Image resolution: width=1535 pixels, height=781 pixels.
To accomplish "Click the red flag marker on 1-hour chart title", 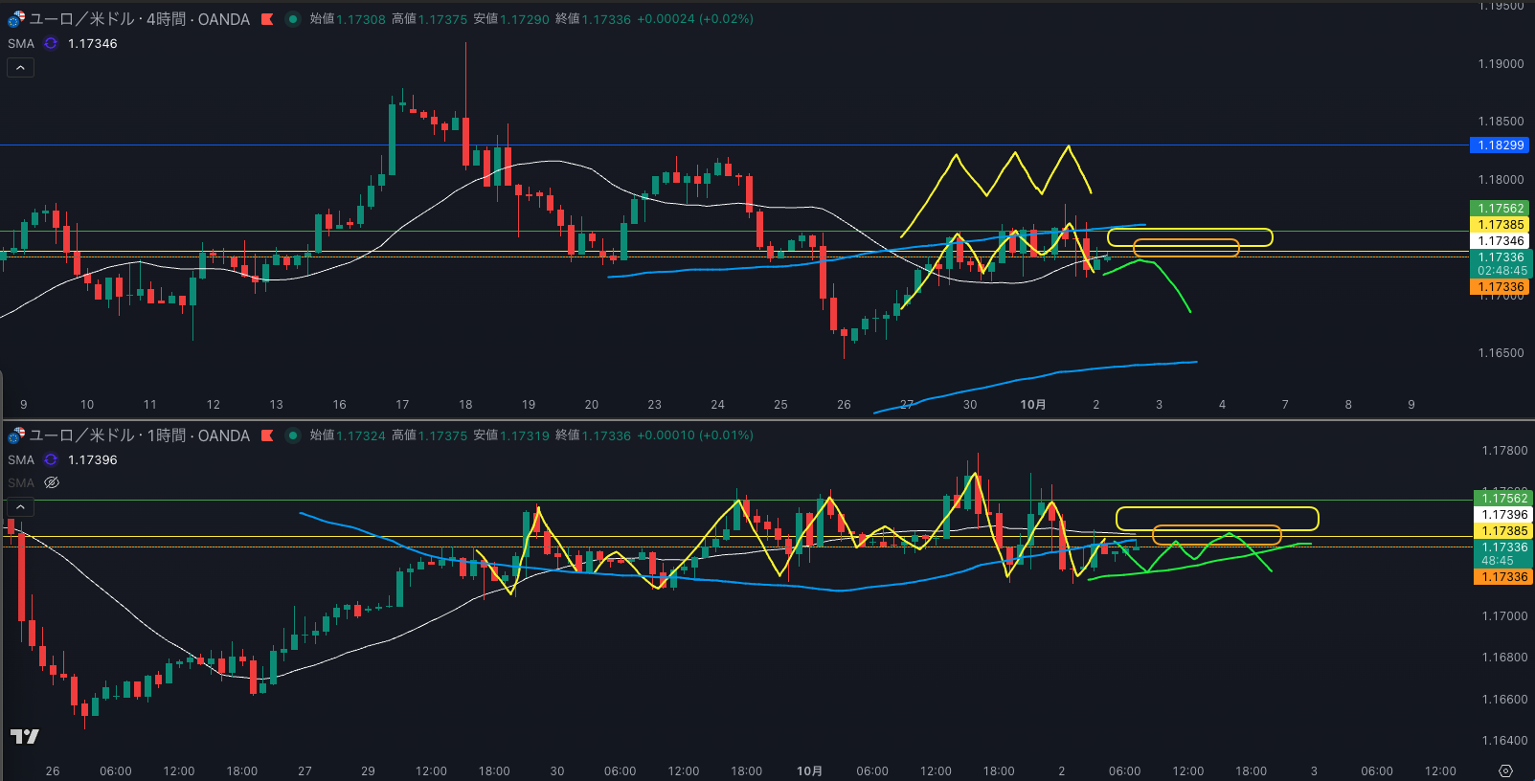I will coord(267,435).
